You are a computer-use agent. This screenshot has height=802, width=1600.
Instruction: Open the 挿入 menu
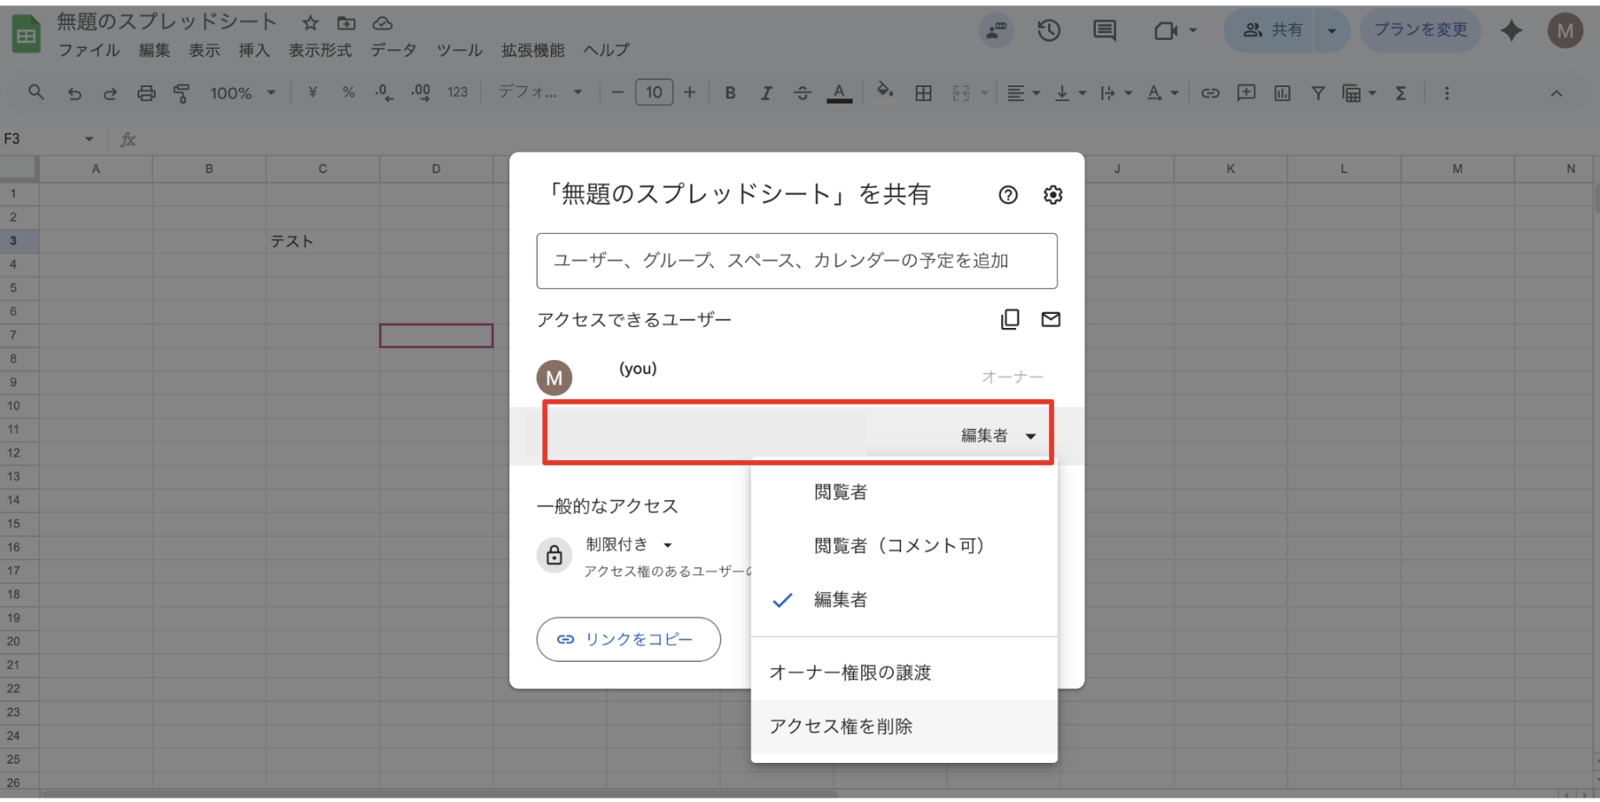pyautogui.click(x=254, y=50)
